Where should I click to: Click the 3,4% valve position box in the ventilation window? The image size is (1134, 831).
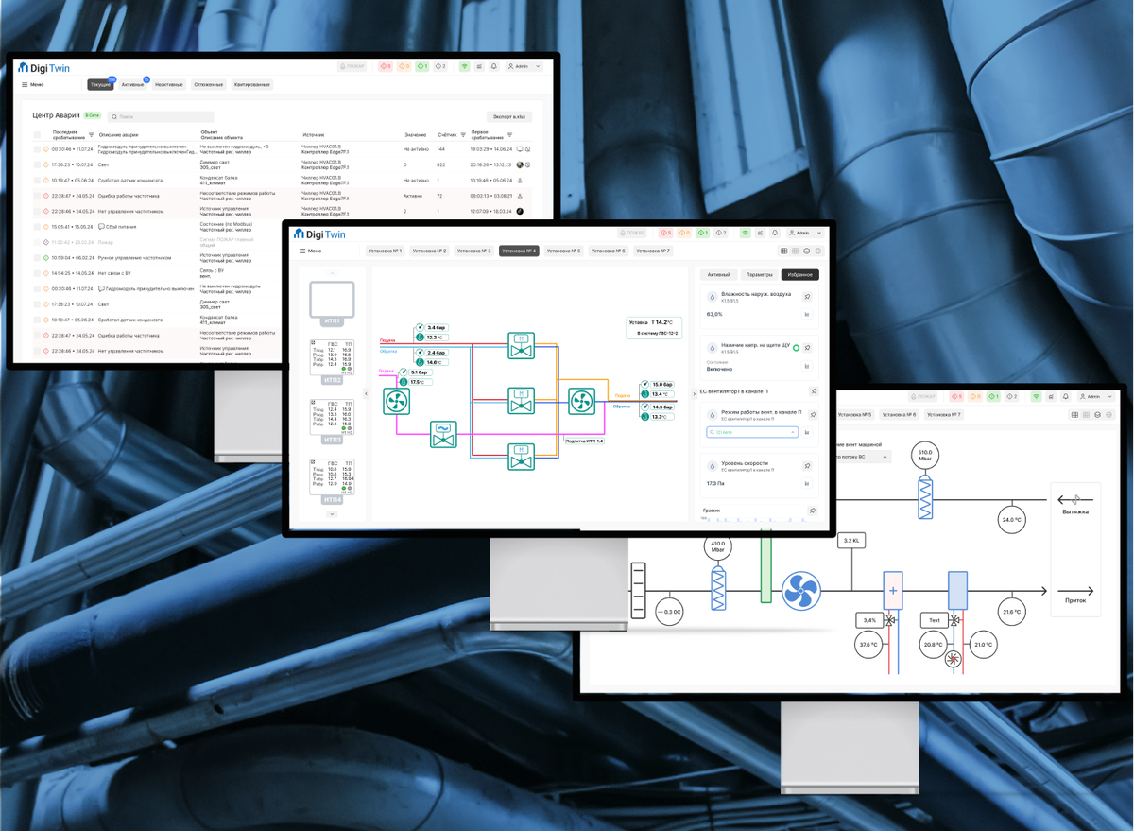(x=868, y=621)
